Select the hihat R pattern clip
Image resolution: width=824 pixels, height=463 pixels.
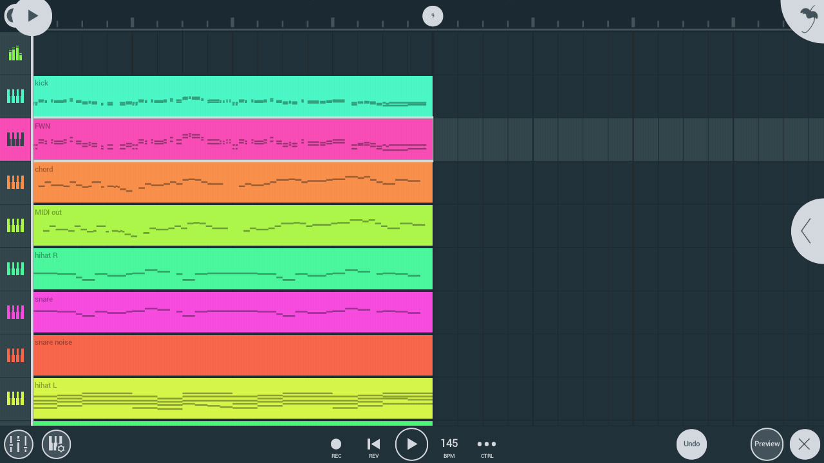point(233,269)
